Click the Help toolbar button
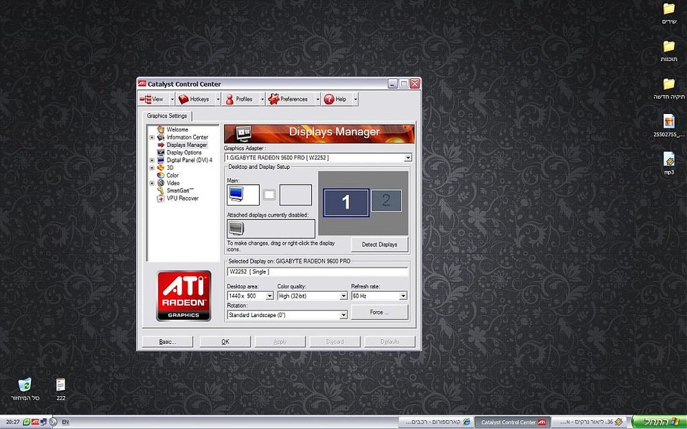This screenshot has width=687, height=429. point(337,100)
